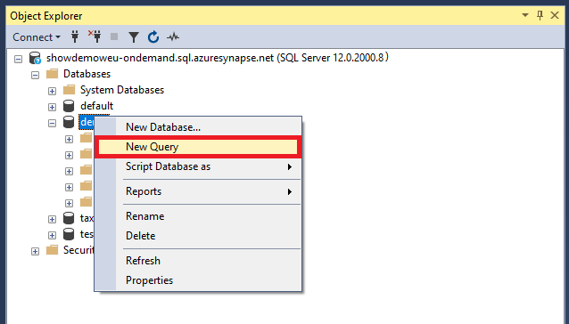Viewport: 569px width, 324px height.
Task: Select the System Databases label
Action: (122, 90)
